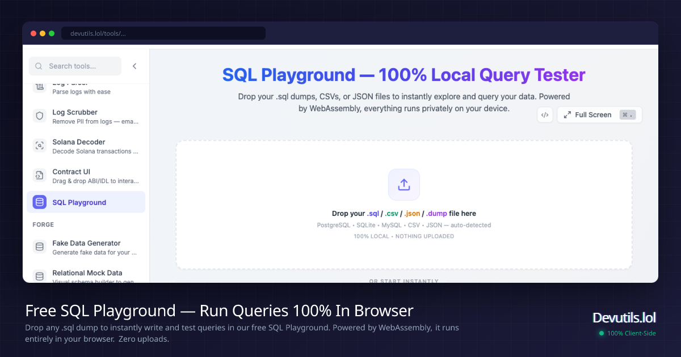Click the Contract UI file-code icon

click(40, 175)
